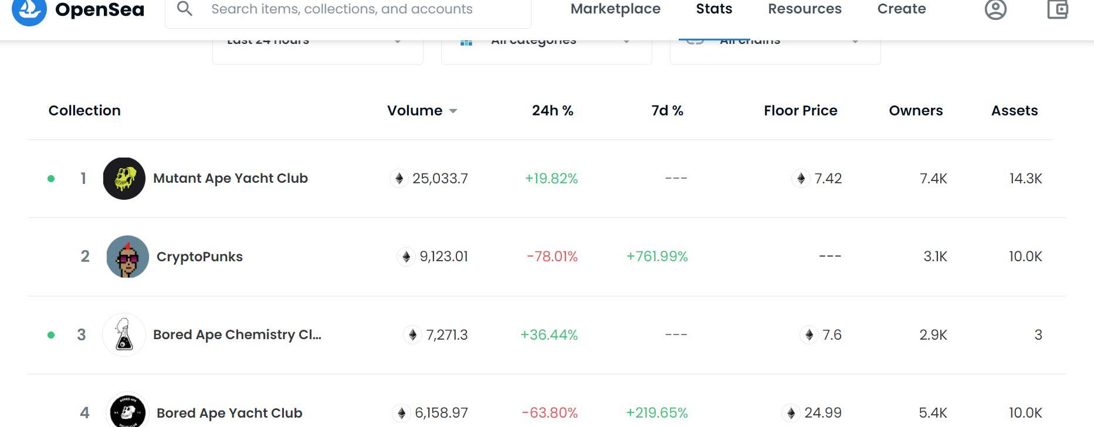Click the 7.4K owners value
The height and width of the screenshot is (427, 1094).
pyautogui.click(x=933, y=179)
